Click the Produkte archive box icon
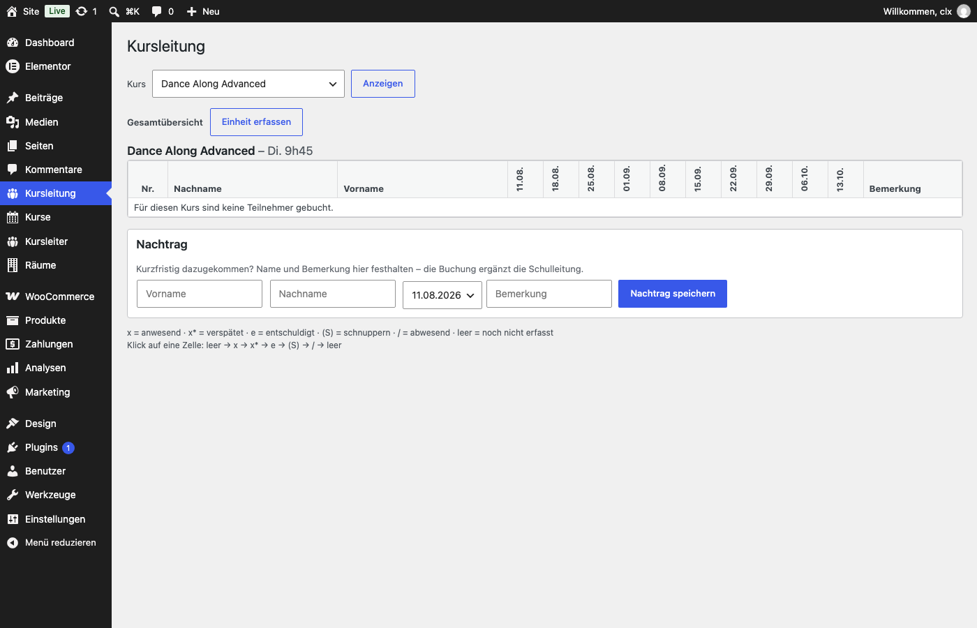The height and width of the screenshot is (628, 977). (13, 320)
